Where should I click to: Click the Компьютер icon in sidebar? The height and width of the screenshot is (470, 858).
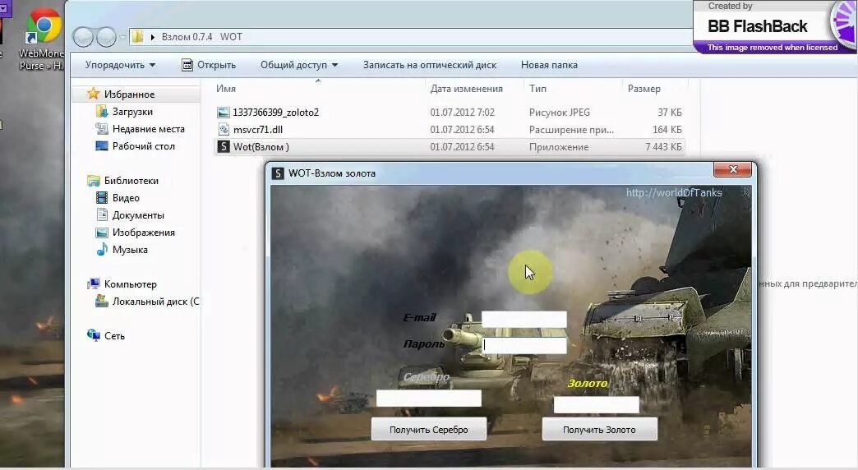pos(94,284)
